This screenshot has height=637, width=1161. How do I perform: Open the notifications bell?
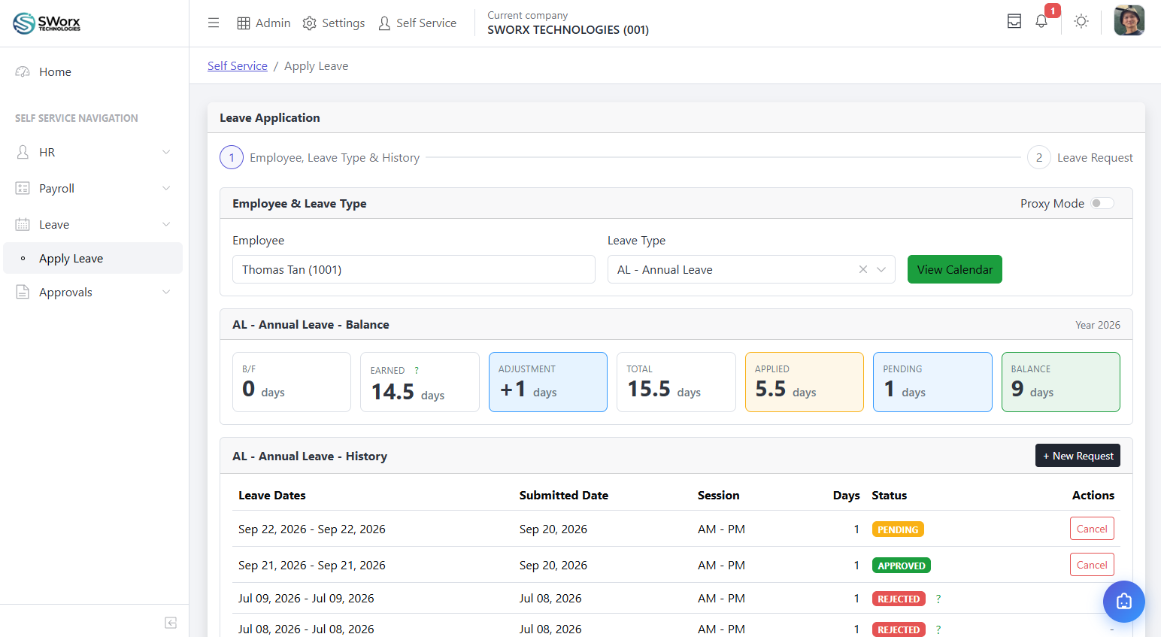point(1041,21)
